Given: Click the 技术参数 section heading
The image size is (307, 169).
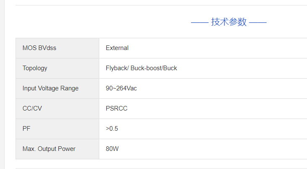Looking at the screenshot, I should pos(229,22).
